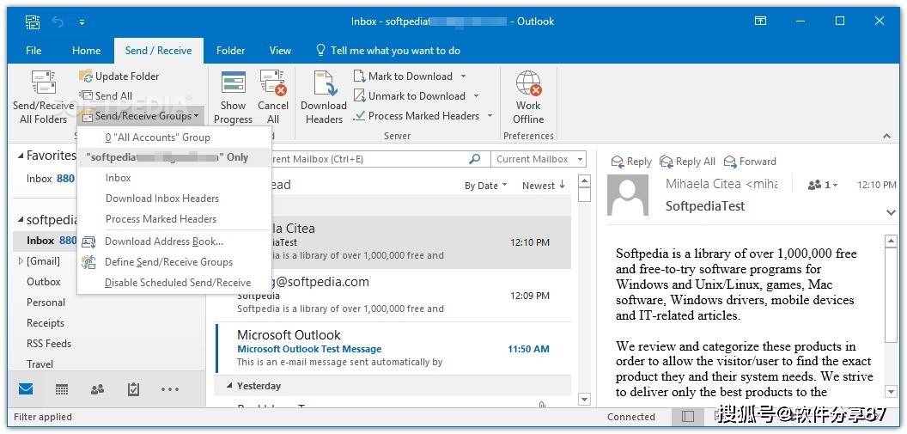Open the By Date sort dropdown
907x434 pixels.
pyautogui.click(x=486, y=185)
